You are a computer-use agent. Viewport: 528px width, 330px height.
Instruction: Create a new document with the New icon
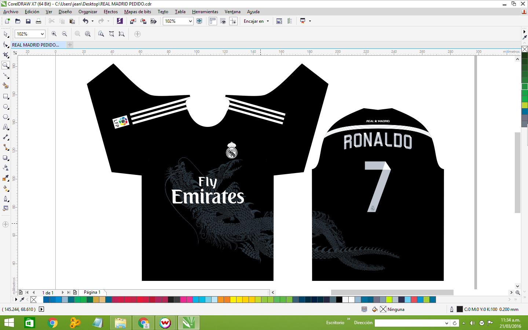(x=7, y=21)
